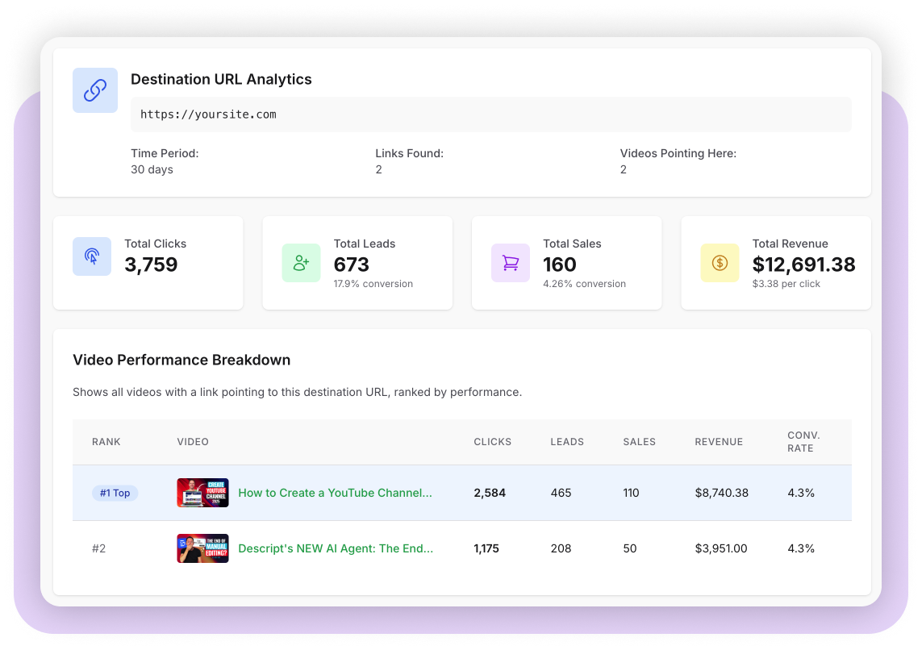
Task: Click the $12,691.38 total revenue value
Action: tap(803, 265)
